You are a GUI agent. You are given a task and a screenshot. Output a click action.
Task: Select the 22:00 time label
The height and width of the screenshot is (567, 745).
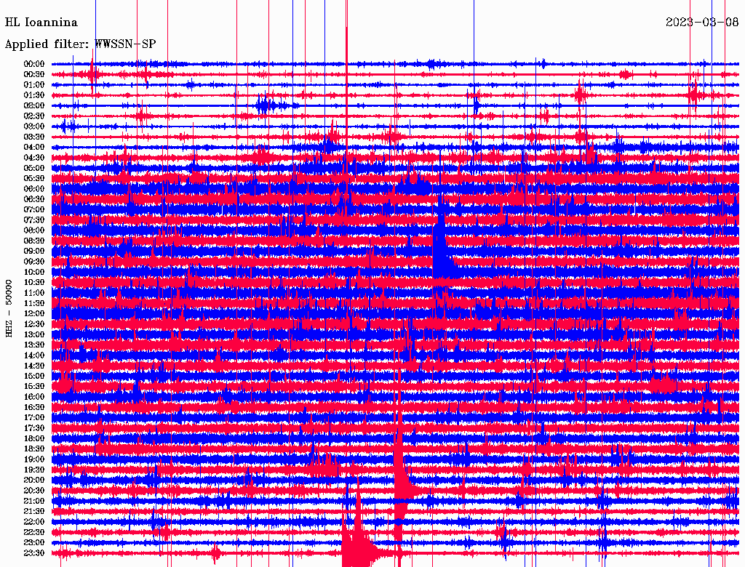tap(34, 521)
